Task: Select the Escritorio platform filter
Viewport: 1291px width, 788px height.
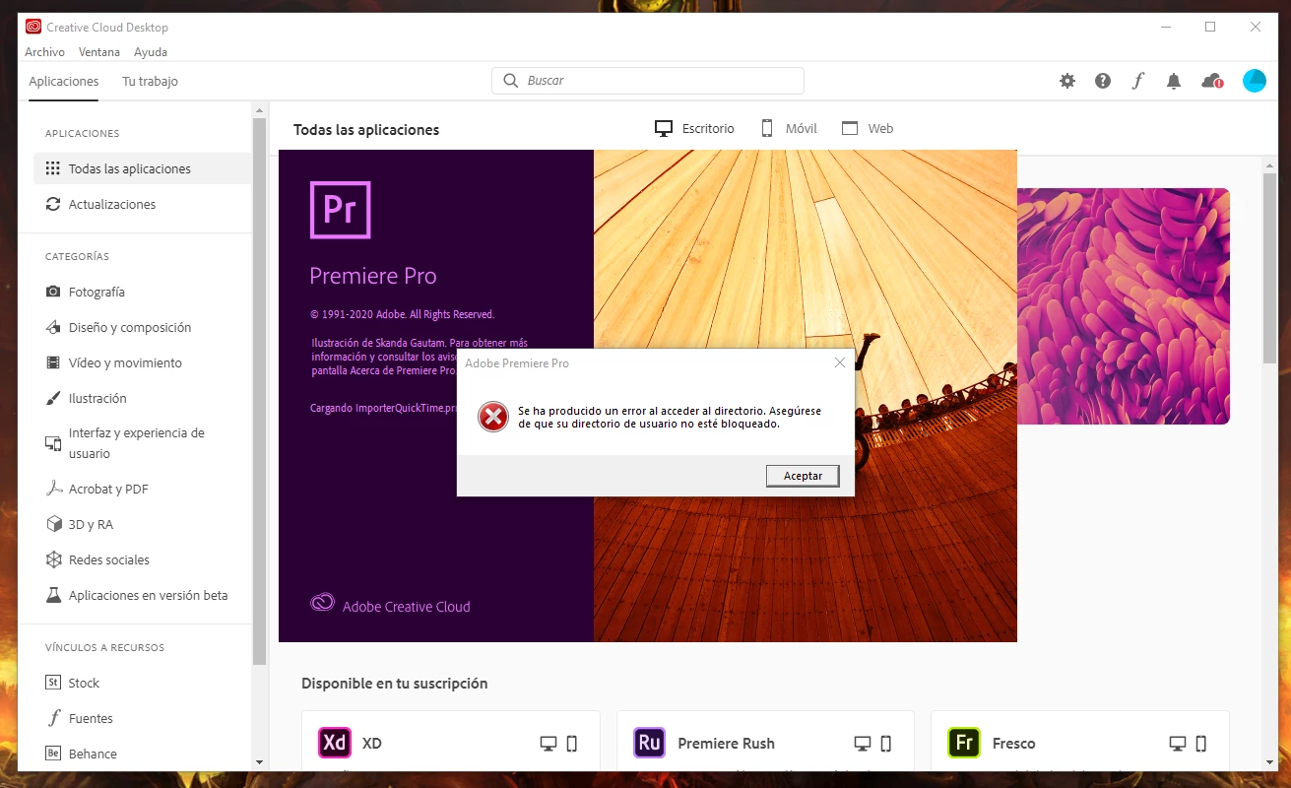Action: [x=695, y=128]
